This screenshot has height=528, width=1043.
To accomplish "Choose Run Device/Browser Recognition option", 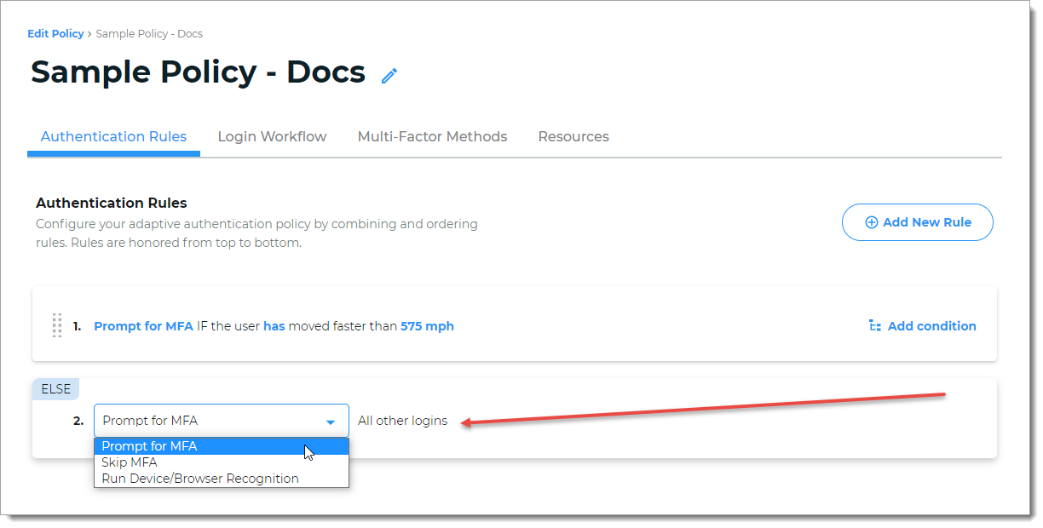I will point(200,479).
